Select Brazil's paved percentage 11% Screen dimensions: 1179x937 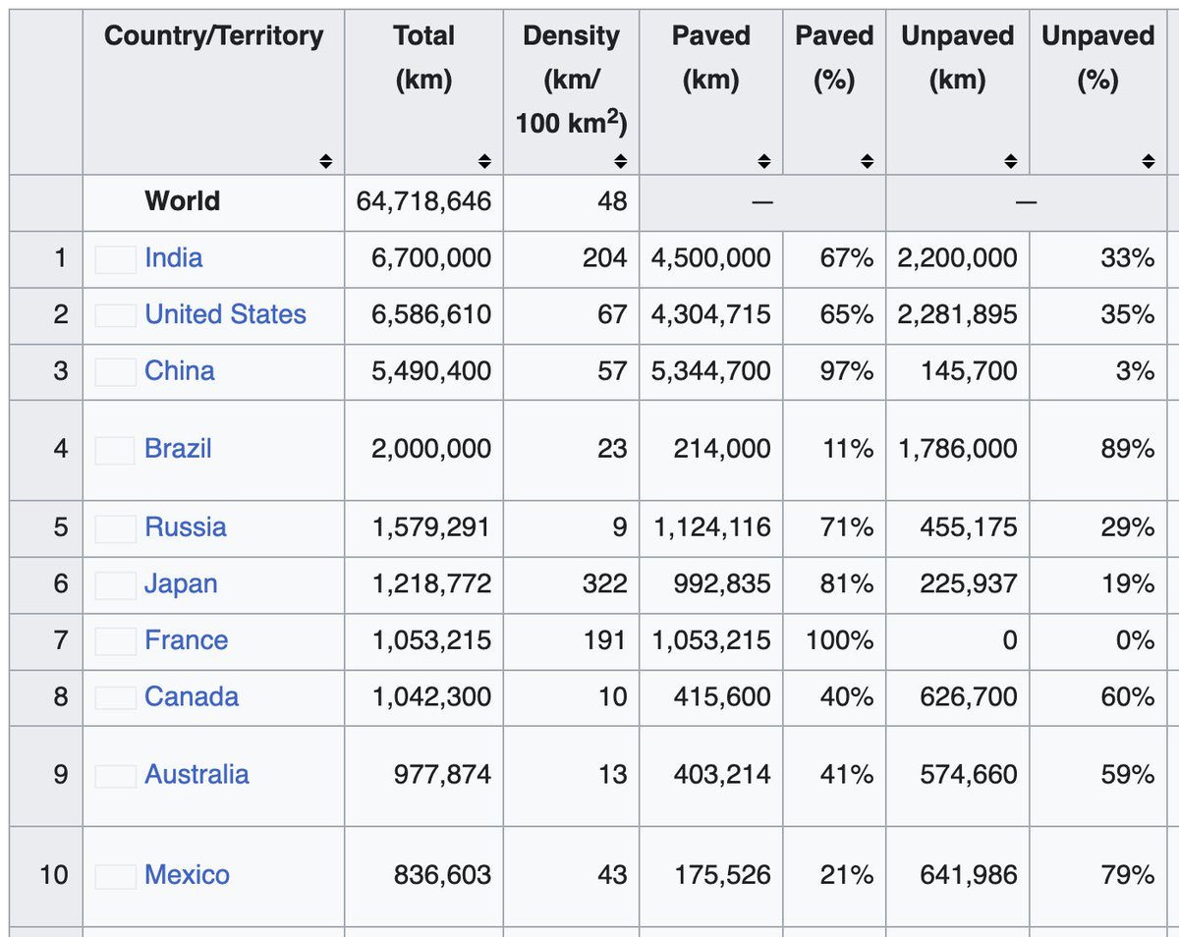click(848, 449)
